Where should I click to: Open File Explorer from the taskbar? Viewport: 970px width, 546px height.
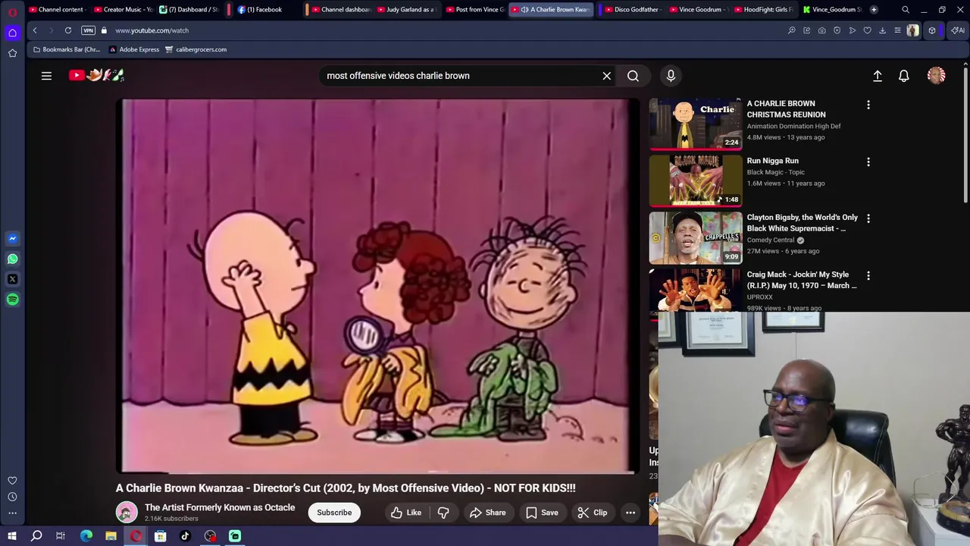coord(111,536)
